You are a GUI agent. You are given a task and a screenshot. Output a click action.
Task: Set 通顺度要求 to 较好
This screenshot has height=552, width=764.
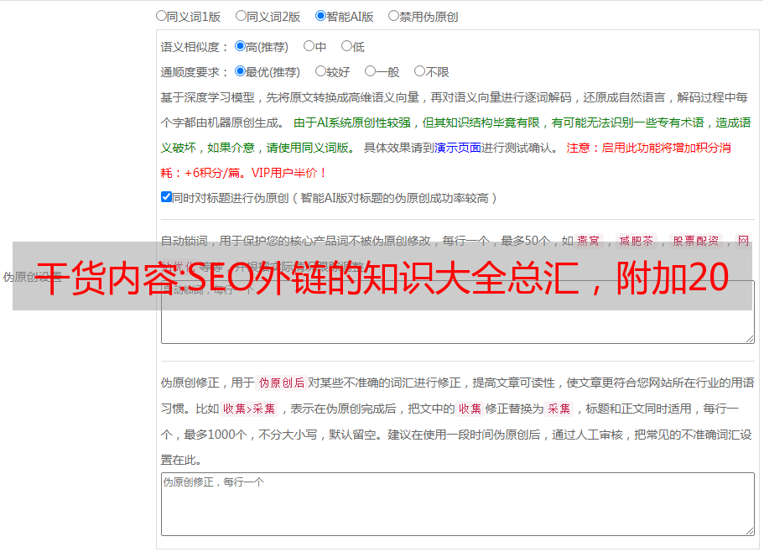[x=320, y=71]
